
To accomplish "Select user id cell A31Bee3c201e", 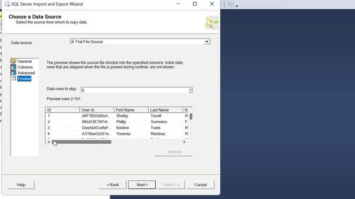I will (97, 134).
